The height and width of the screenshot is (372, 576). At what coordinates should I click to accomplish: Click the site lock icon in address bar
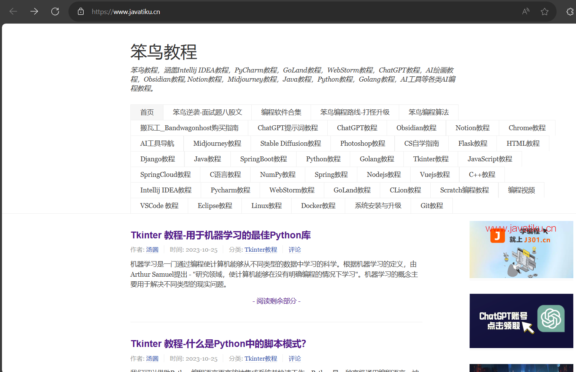pyautogui.click(x=81, y=11)
